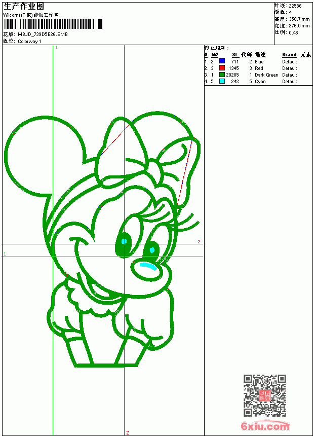
Task: Click the St. stitch count column header
Action: 235,55
